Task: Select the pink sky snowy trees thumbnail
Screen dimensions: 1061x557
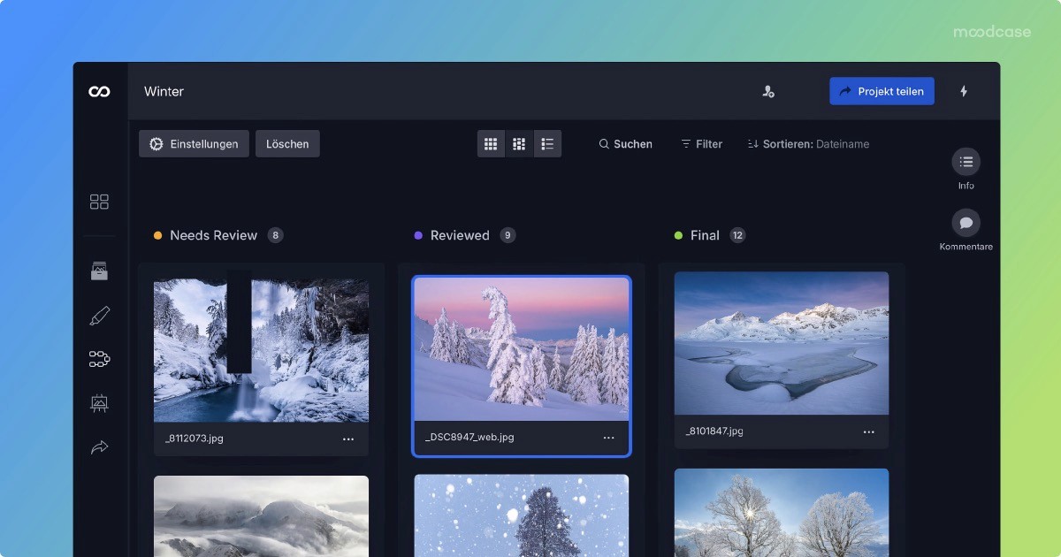Action: click(x=522, y=349)
